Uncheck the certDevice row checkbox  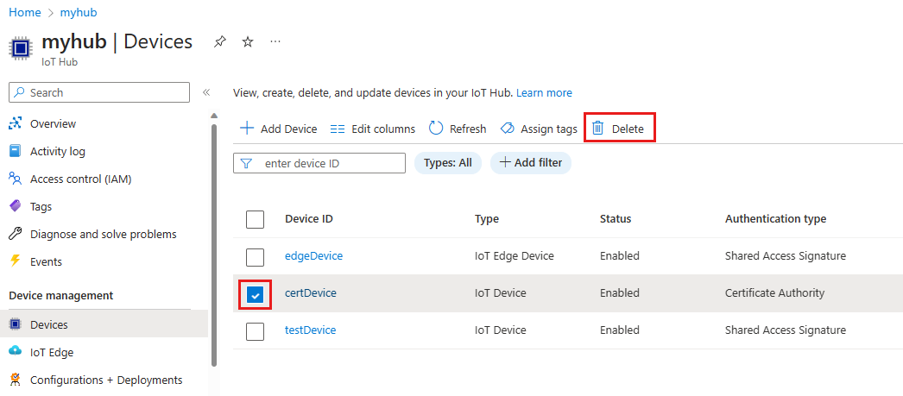point(255,293)
